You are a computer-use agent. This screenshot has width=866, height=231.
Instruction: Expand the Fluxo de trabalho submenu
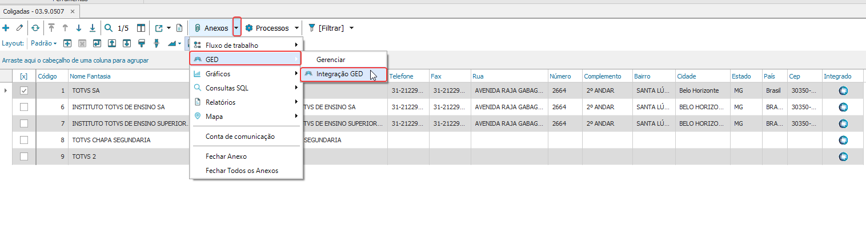(246, 45)
